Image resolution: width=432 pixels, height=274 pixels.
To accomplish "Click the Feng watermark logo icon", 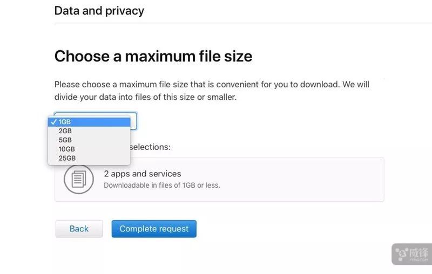I will [x=401, y=252].
